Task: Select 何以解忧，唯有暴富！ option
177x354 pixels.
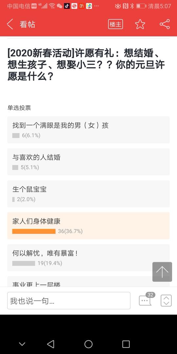Action: coord(88,258)
